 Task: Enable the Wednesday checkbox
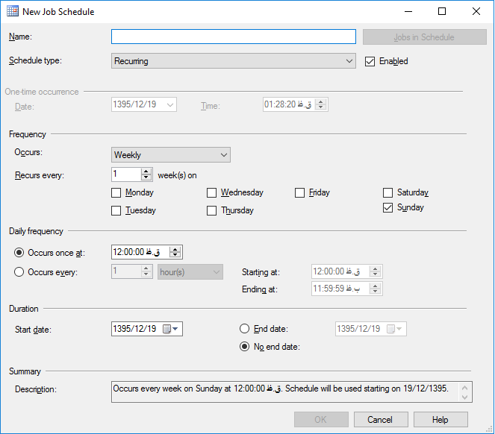[212, 192]
